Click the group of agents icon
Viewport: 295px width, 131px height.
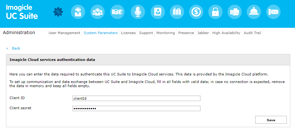click(97, 12)
